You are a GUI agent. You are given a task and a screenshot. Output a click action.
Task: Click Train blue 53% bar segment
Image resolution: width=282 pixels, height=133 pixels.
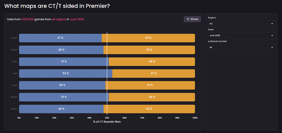(x=66, y=74)
